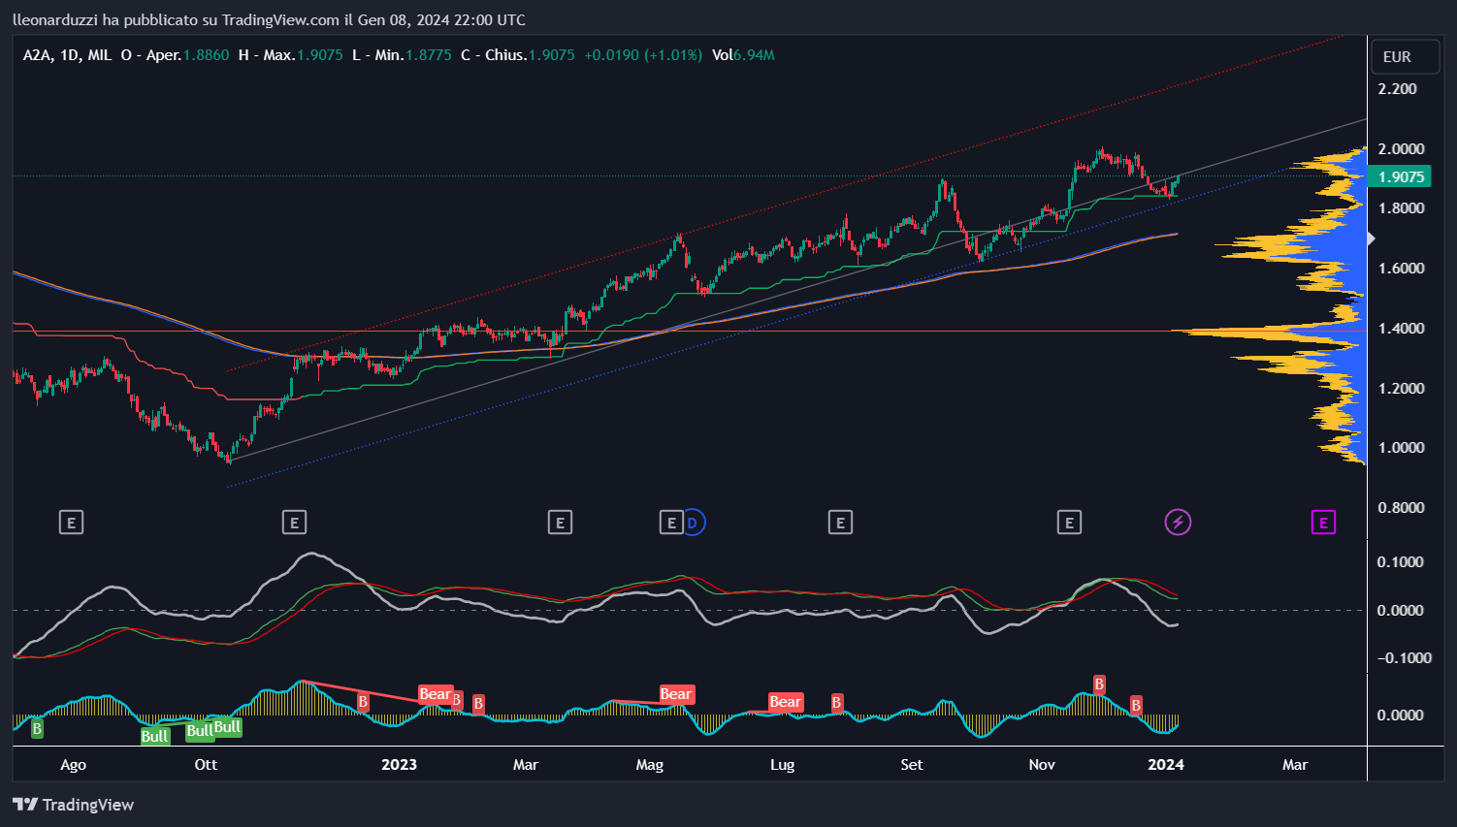Click the −0.1000 indicator scale label
This screenshot has width=1457, height=827.
[1405, 658]
